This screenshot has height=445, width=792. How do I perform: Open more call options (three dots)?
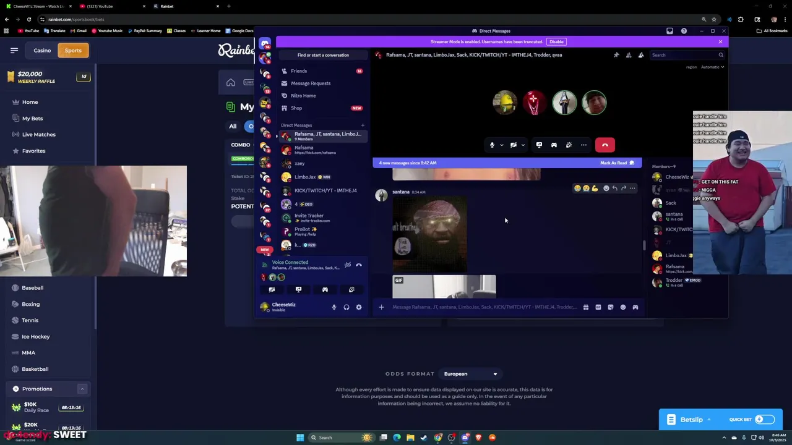(583, 145)
